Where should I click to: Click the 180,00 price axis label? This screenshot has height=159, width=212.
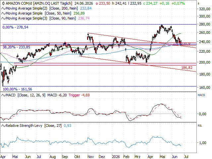(x=205, y=74)
